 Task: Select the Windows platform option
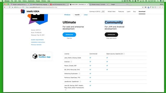[67, 15]
